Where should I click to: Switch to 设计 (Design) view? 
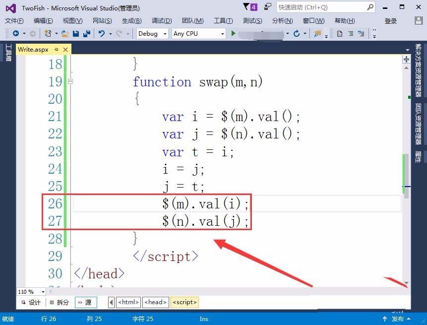[34, 302]
